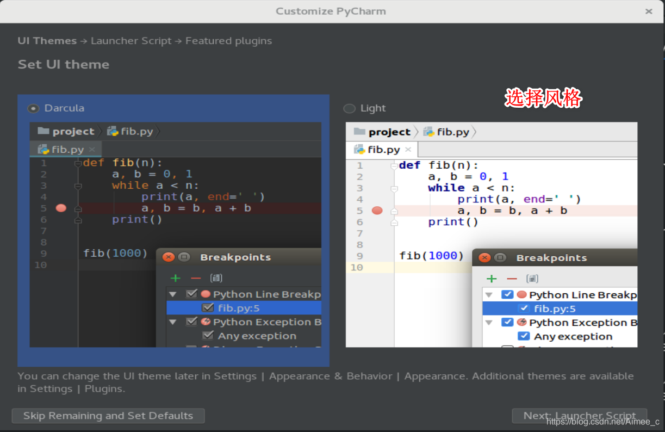Screen dimensions: 665x432
Task: Collapse Python Line Breakpoint node in Darcula preview
Action: [173, 294]
